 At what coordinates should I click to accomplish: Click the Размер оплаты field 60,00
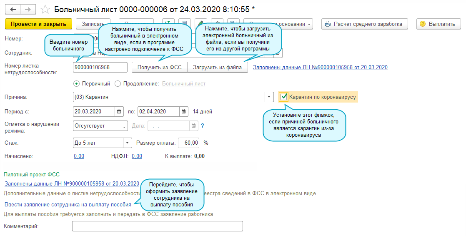[189, 143]
